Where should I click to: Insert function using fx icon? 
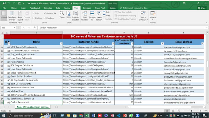point(35,28)
